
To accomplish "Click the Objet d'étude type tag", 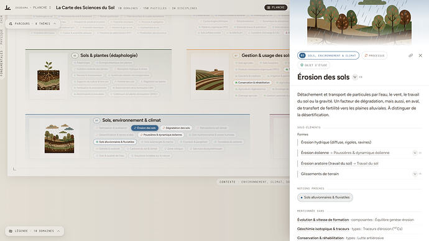I will click(313, 65).
